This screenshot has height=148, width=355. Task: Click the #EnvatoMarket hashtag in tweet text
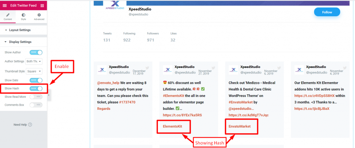241,102
